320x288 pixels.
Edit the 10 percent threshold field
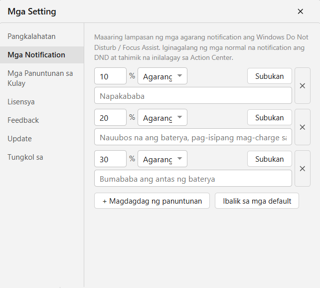point(111,76)
